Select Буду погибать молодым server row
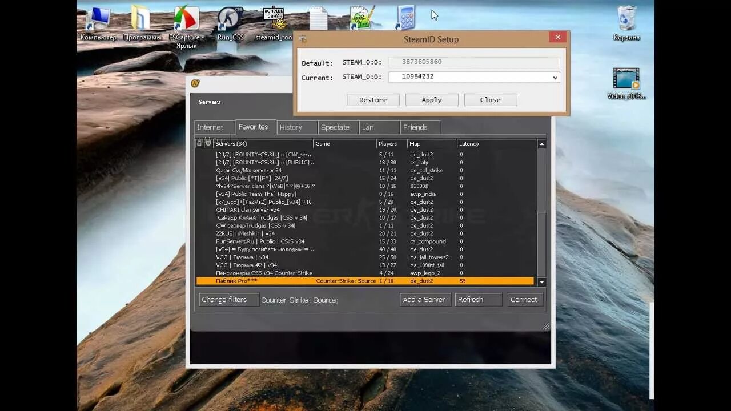The height and width of the screenshot is (411, 731). point(365,249)
